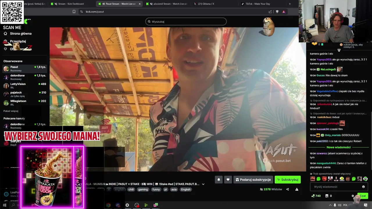This screenshot has height=209, width=372.
Task: Toggle the stream notification bell
Action: (219, 180)
